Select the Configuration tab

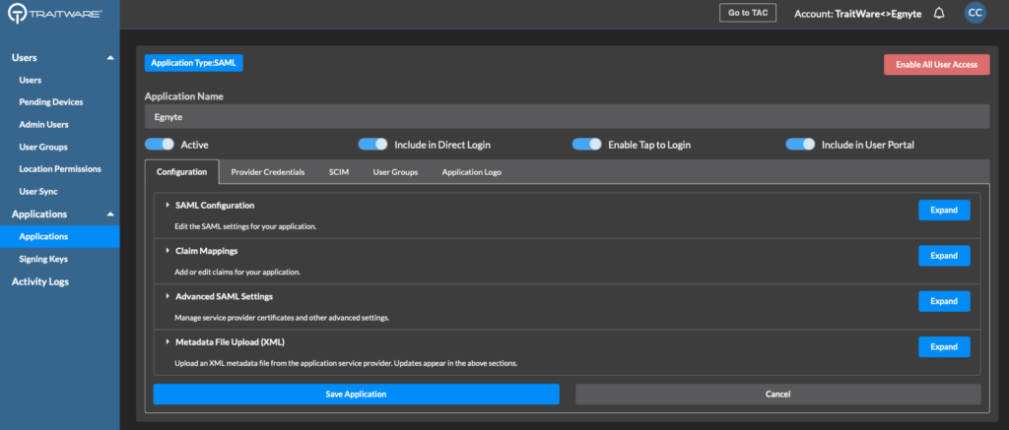pos(182,172)
